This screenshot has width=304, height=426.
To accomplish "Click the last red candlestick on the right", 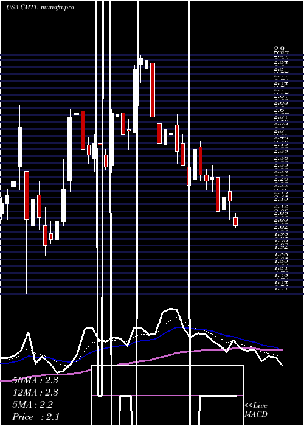I will (x=236, y=222).
